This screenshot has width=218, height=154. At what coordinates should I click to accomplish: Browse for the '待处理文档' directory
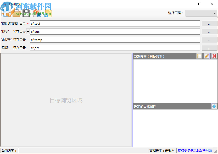tap(209, 24)
